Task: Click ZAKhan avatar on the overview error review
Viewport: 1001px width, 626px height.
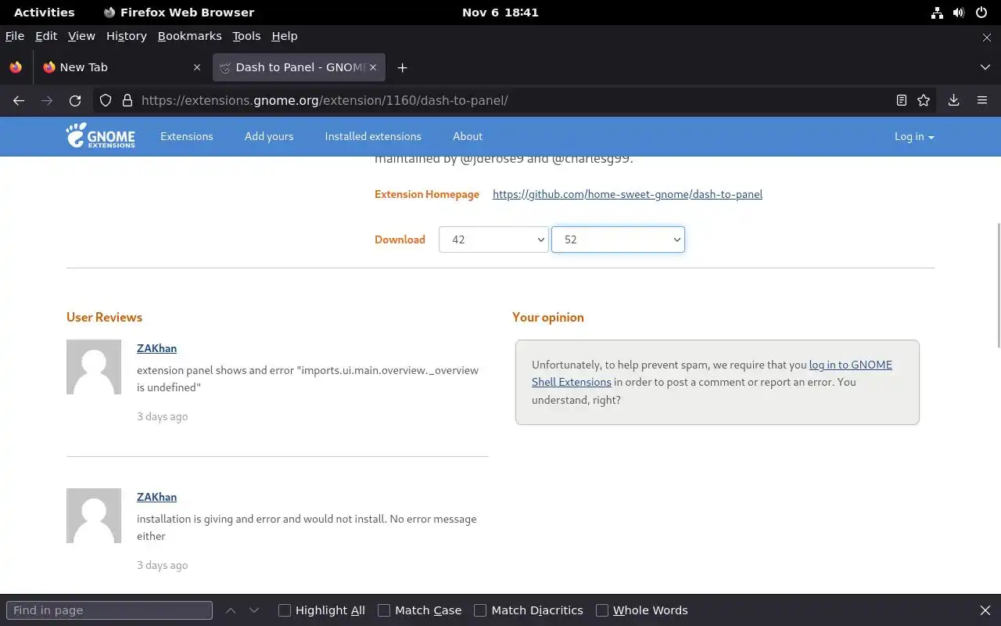Action: pos(94,367)
